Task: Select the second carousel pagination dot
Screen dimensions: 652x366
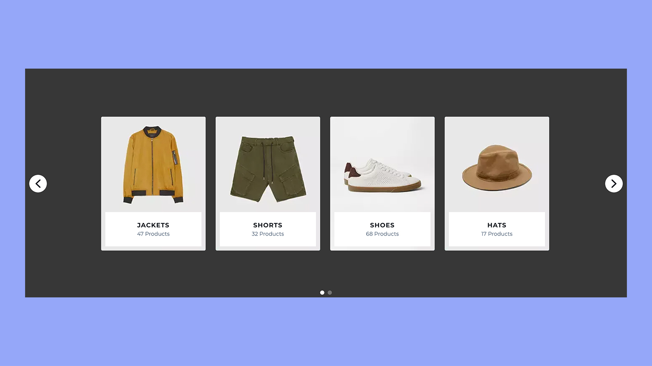Action: point(330,292)
